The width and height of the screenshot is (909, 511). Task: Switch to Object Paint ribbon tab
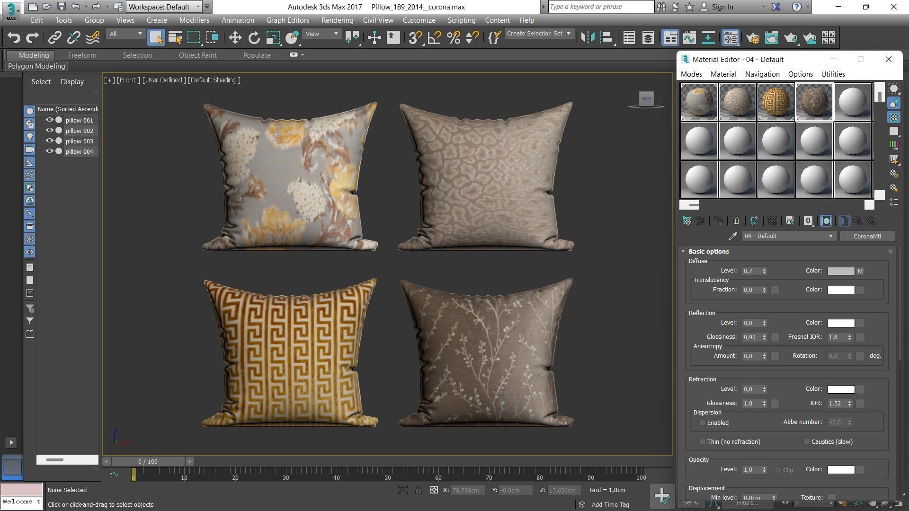pos(197,55)
